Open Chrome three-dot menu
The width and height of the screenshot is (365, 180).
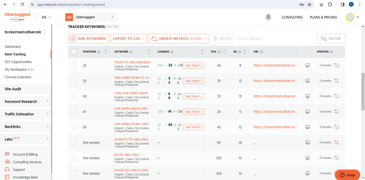coord(360,4)
